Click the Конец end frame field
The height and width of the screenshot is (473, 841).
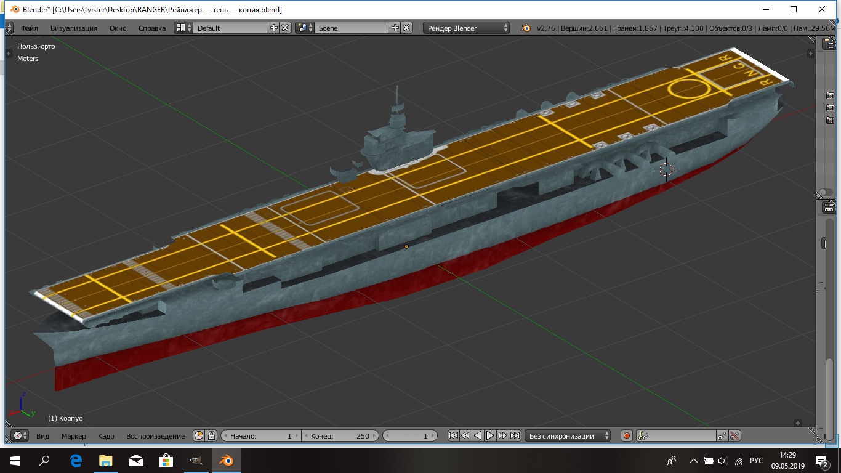tap(340, 435)
